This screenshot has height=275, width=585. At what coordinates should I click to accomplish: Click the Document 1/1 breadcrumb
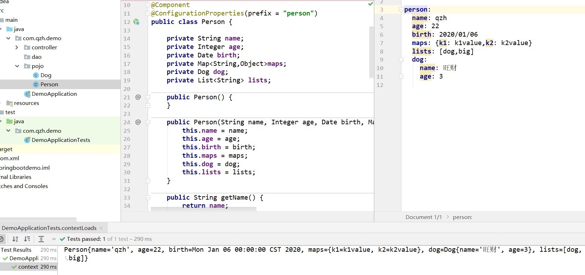pyautogui.click(x=424, y=217)
